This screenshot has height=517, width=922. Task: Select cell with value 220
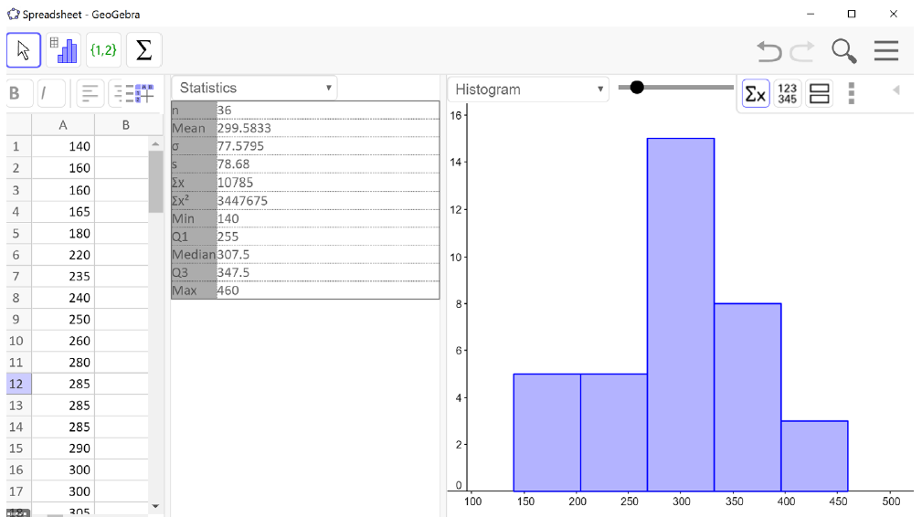[63, 255]
